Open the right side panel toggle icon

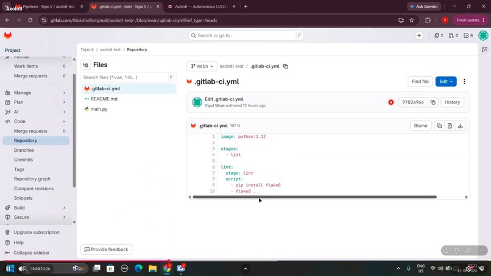click(484, 49)
